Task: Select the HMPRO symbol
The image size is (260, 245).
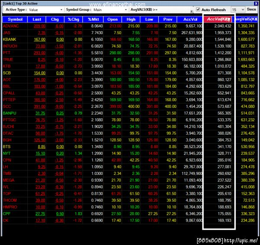Action: 10,207
